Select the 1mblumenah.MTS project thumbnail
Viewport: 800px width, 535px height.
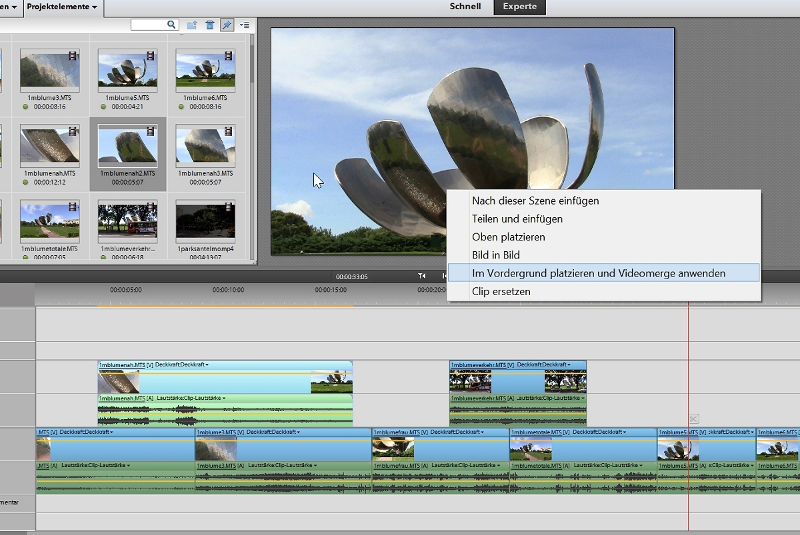click(49, 145)
